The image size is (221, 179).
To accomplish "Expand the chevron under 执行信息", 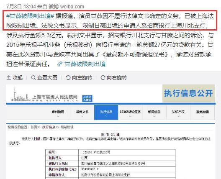I will pos(106,116).
